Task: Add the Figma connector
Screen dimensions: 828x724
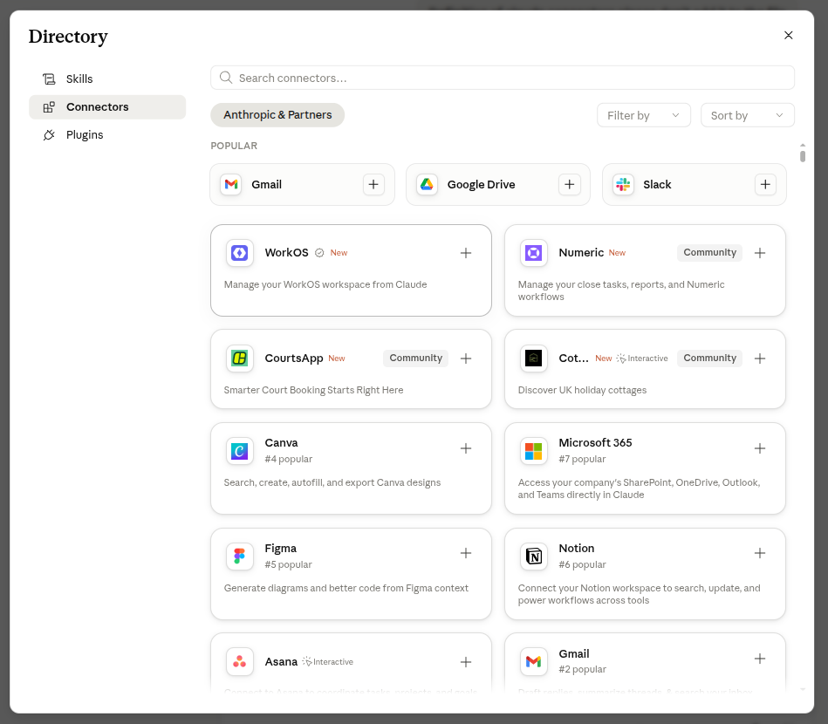Action: click(x=466, y=553)
